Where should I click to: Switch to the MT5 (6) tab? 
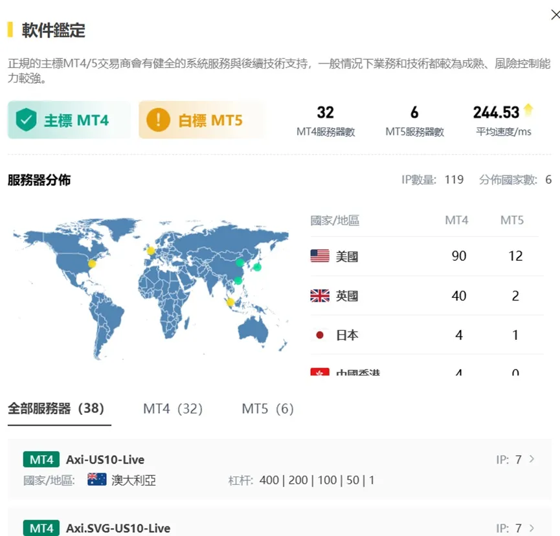point(268,408)
